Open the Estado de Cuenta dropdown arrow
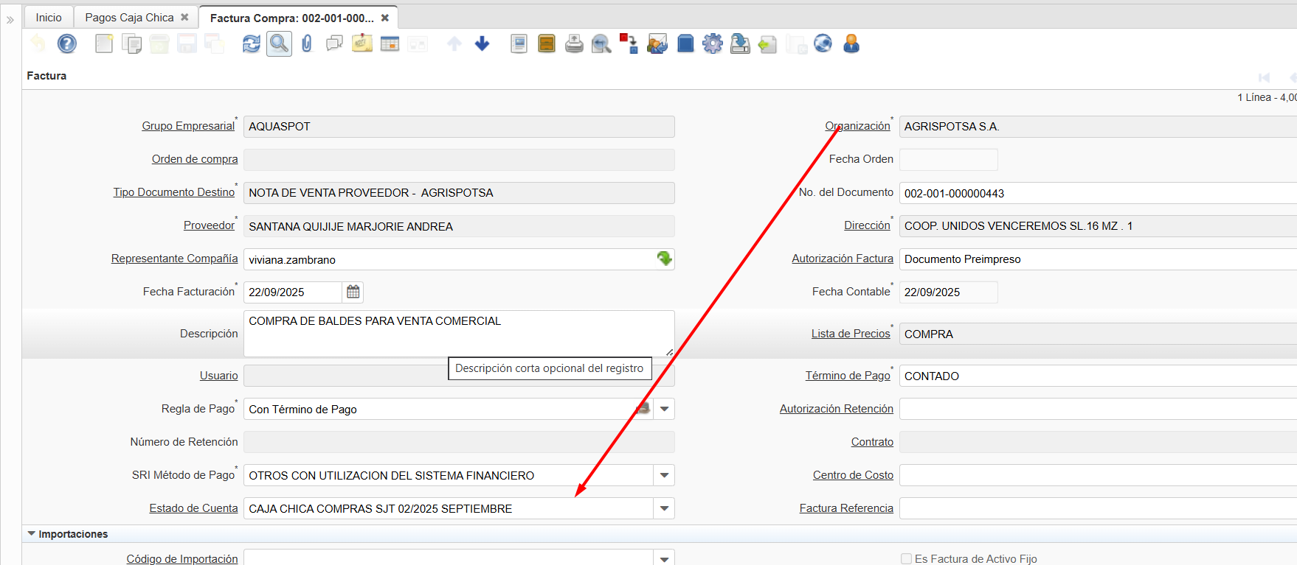Viewport: 1297px width, 565px height. pyautogui.click(x=665, y=508)
